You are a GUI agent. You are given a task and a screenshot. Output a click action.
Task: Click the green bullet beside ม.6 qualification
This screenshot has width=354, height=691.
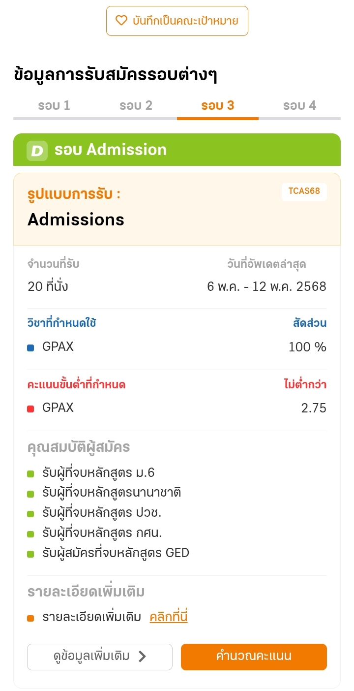(x=30, y=474)
